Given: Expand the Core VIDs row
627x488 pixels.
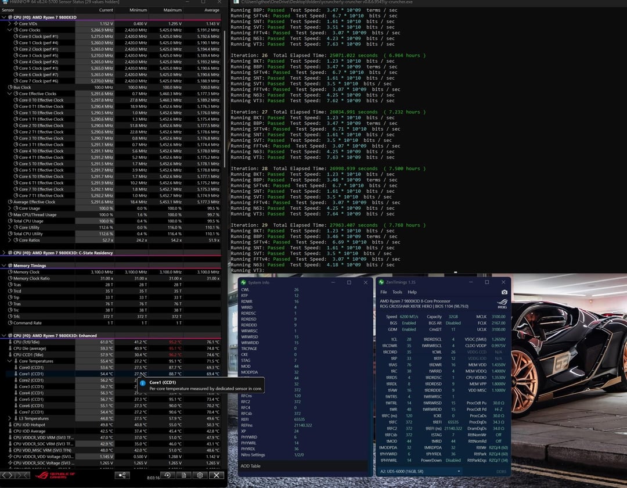Looking at the screenshot, I should pyautogui.click(x=10, y=24).
